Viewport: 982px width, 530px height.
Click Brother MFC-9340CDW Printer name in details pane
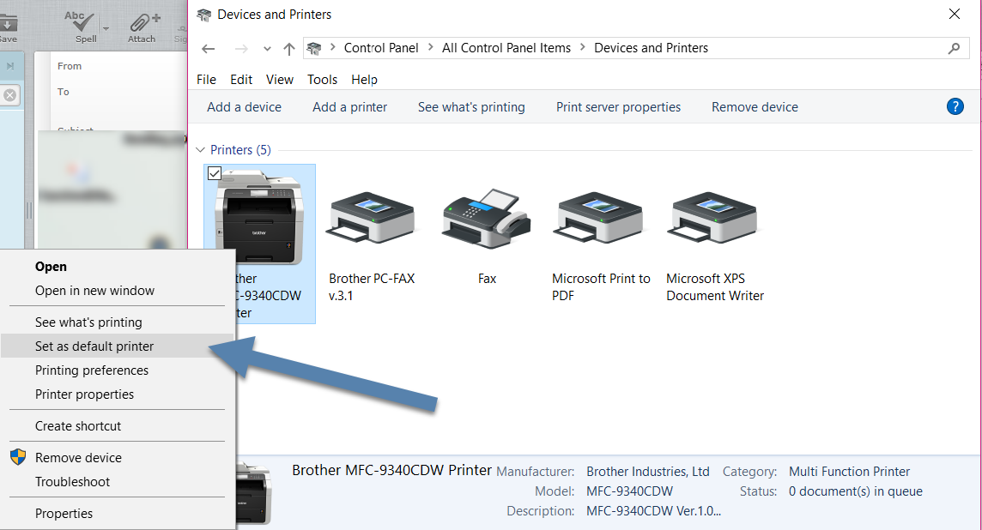pos(391,470)
